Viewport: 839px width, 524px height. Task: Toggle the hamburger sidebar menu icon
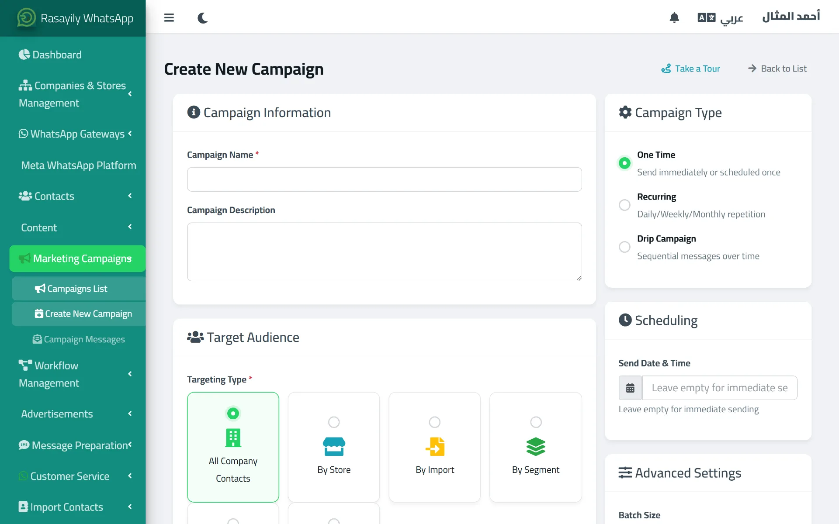coord(169,18)
